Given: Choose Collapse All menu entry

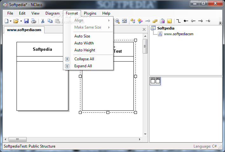Looking at the screenshot, I should pos(88,59).
